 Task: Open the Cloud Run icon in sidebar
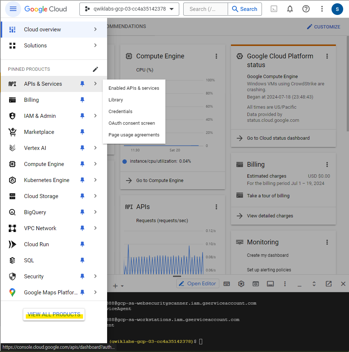(12, 244)
